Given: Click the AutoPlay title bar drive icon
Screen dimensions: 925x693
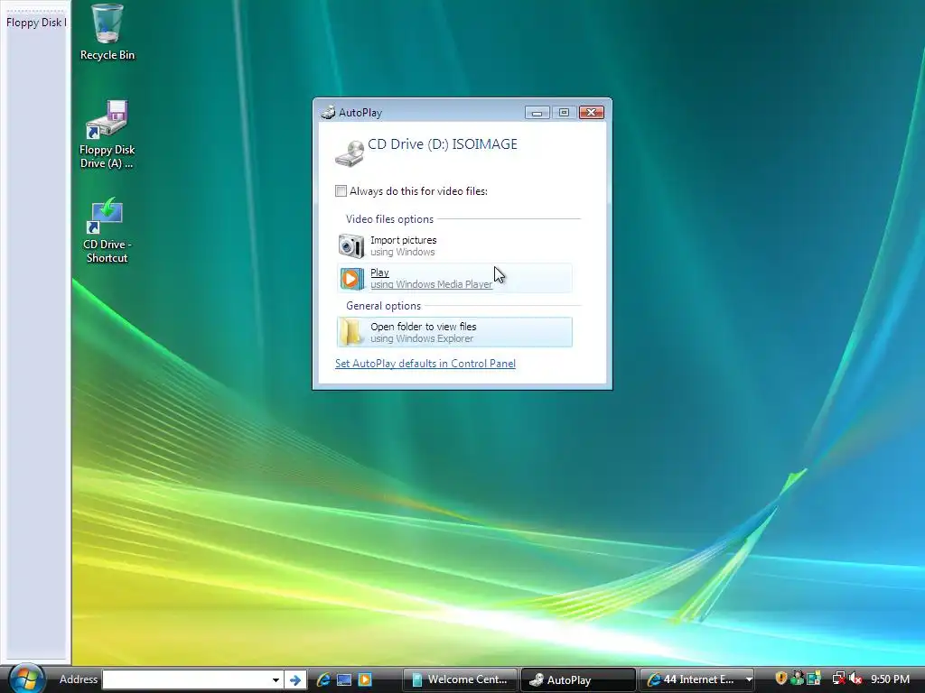Looking at the screenshot, I should coord(327,112).
